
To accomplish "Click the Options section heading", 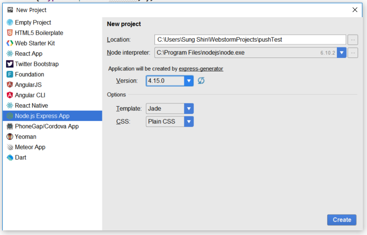I will pyautogui.click(x=116, y=95).
